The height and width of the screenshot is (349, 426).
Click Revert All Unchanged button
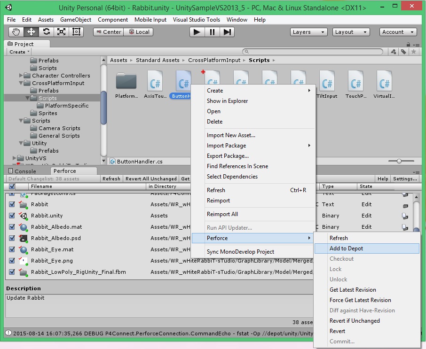[151, 178]
